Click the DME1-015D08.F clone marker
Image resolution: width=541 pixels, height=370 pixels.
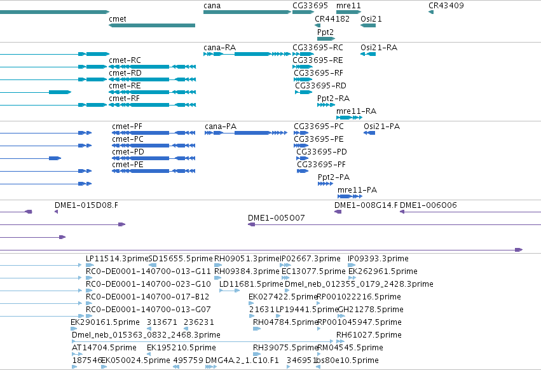pos(56,212)
